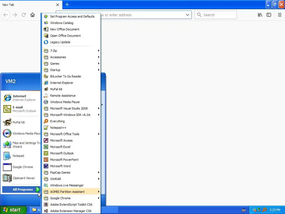285x214 pixels.
Task: Click the Windows Live Messenger icon
Action: (x=46, y=185)
